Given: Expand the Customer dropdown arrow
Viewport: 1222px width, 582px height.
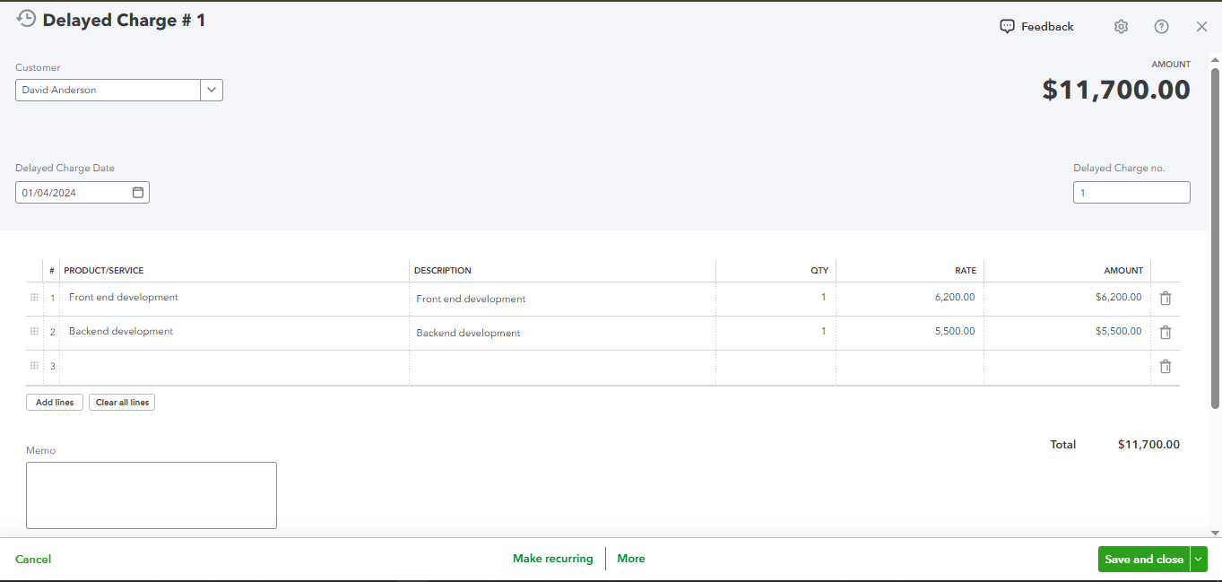Looking at the screenshot, I should 212,90.
